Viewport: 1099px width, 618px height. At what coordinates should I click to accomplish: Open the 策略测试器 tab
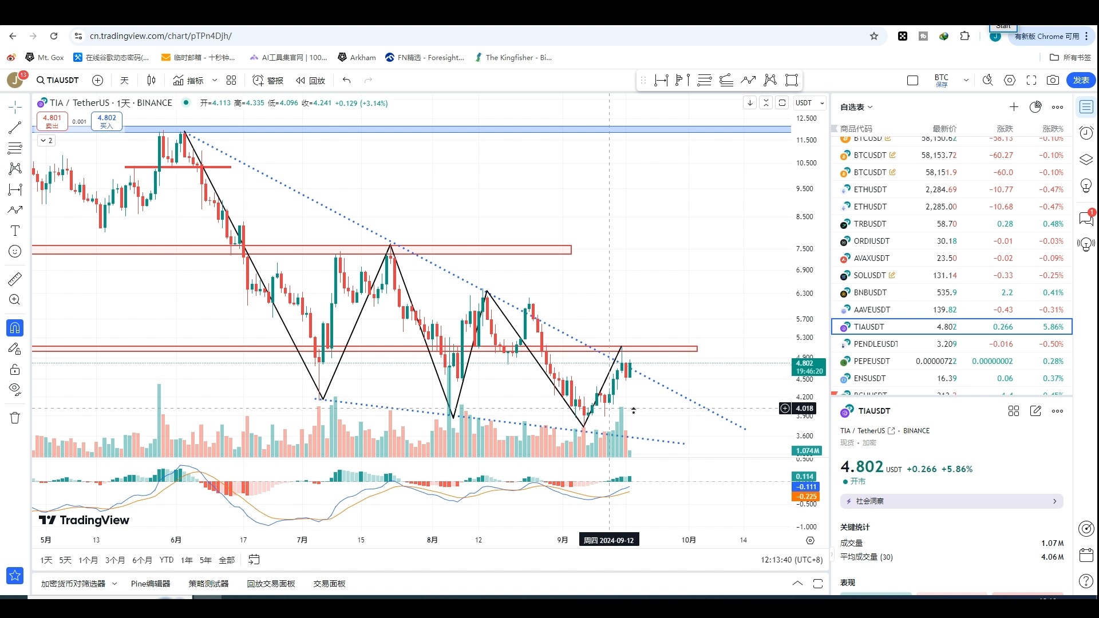click(x=208, y=584)
